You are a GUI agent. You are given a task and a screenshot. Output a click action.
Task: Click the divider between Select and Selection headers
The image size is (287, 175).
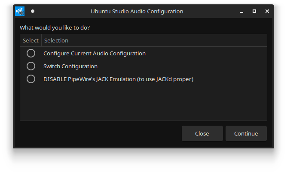coord(41,40)
